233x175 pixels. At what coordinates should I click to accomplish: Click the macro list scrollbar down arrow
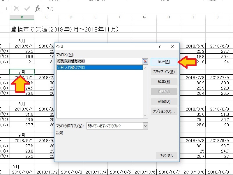145,116
